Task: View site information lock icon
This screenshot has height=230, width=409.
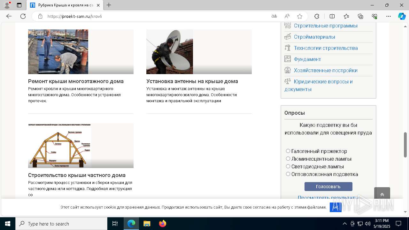Action: pos(40,16)
